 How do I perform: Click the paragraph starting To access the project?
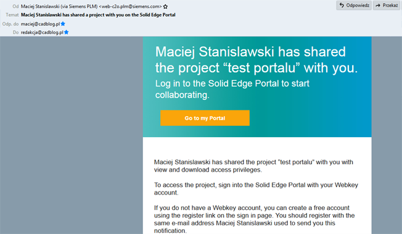[x=256, y=189]
